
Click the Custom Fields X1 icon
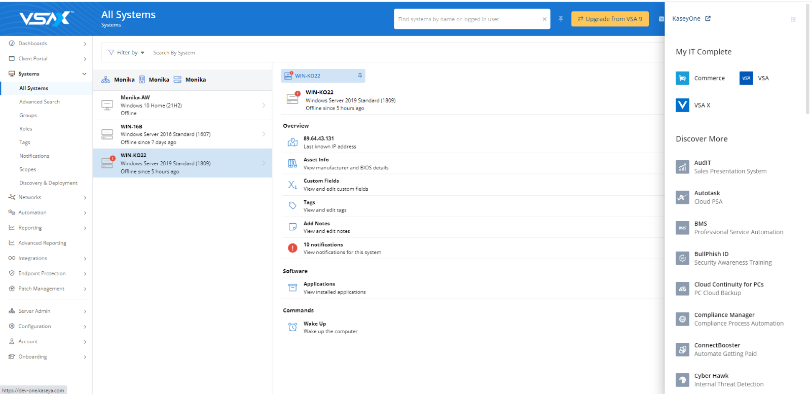[292, 185]
